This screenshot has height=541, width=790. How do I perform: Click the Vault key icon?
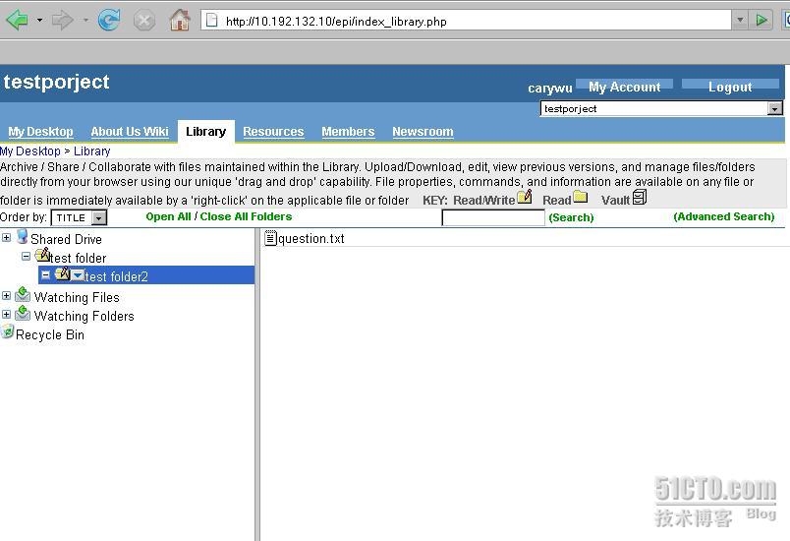click(x=640, y=197)
